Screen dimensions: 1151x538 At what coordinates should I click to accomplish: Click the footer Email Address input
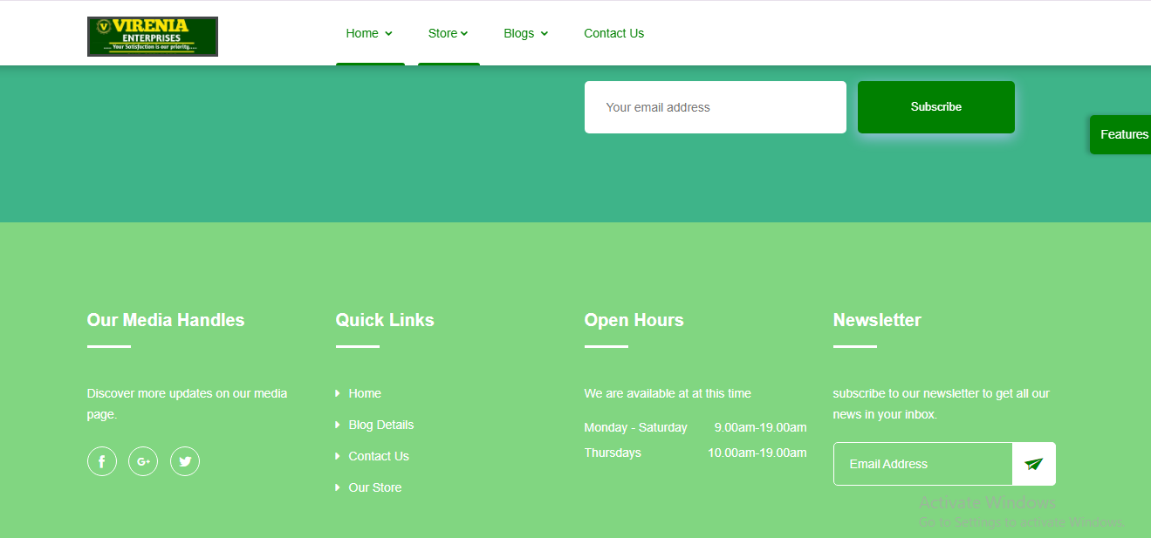[922, 464]
